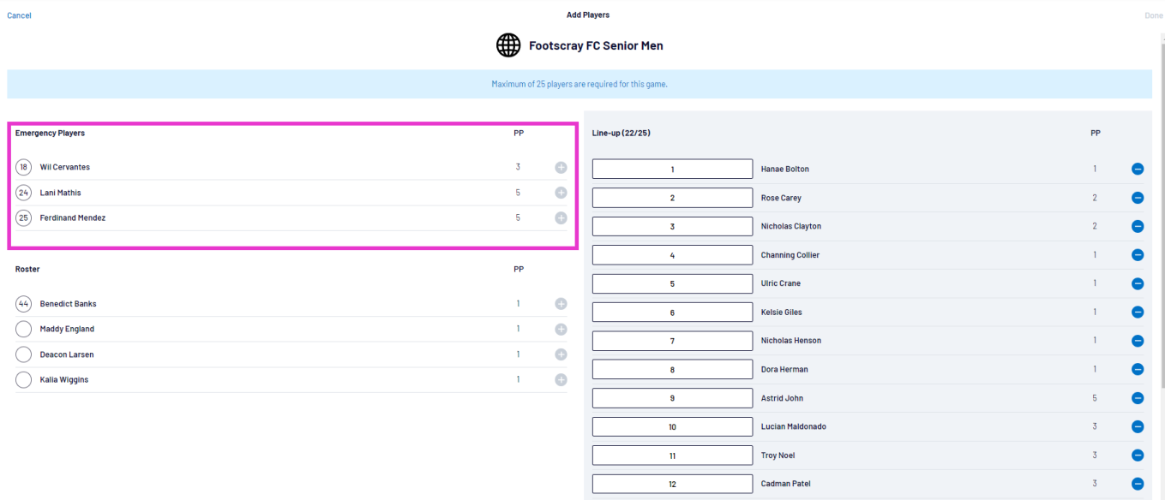Viewport: 1165px width, 500px height.
Task: Click the page vertical scrollbar
Action: click(x=1162, y=214)
